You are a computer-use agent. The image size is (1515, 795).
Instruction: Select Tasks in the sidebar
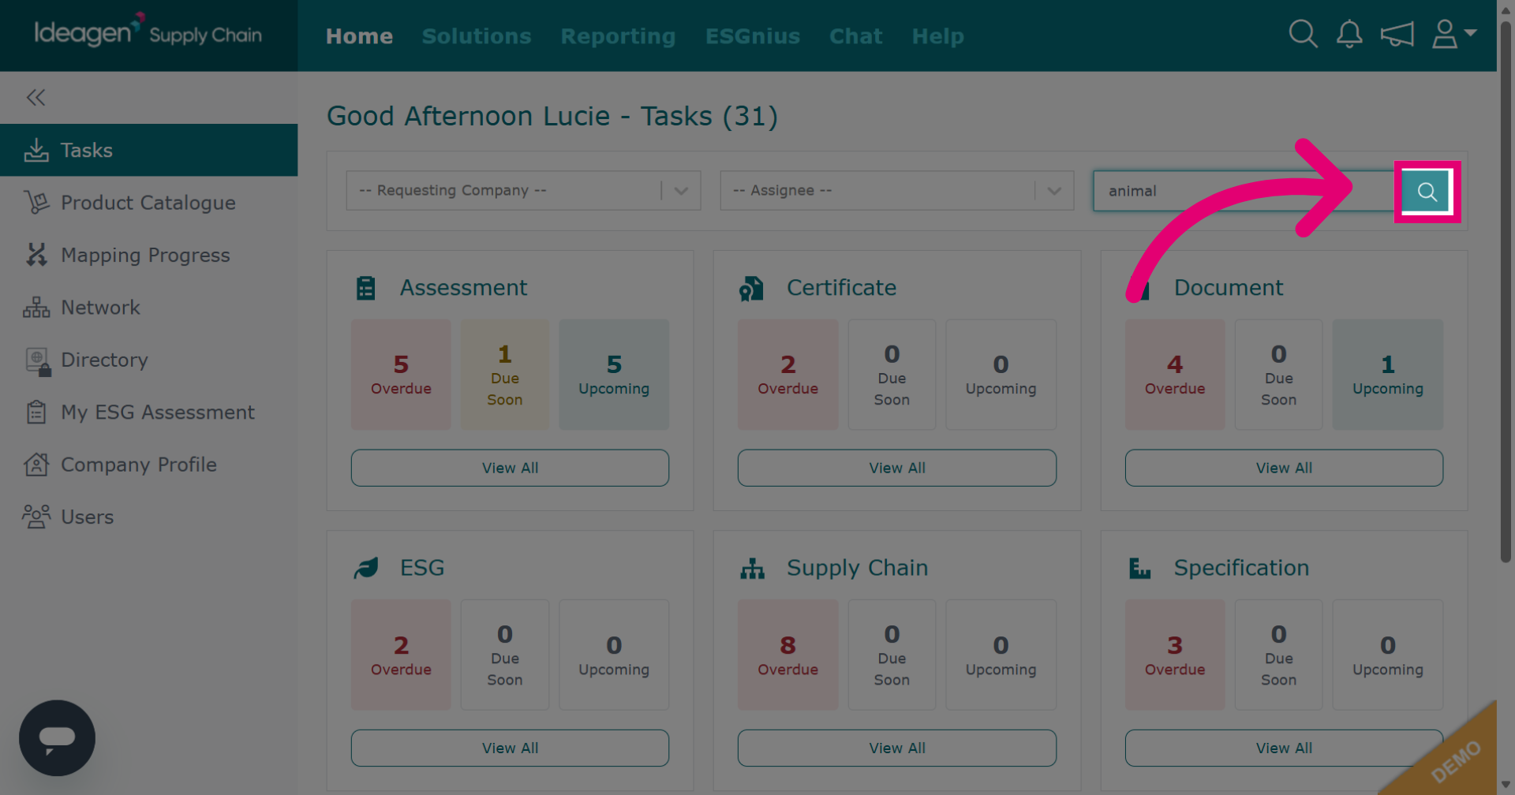pos(148,150)
